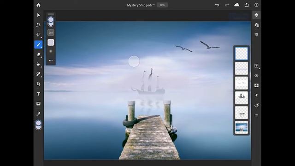Open more layer actions menu
This screenshot has height=166, width=295.
256,115
